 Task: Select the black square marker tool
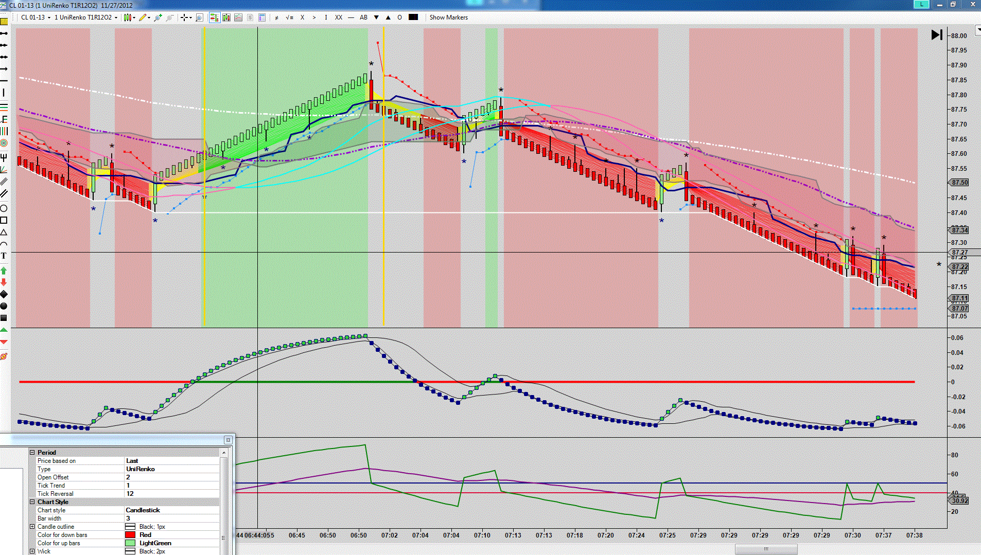click(4, 318)
